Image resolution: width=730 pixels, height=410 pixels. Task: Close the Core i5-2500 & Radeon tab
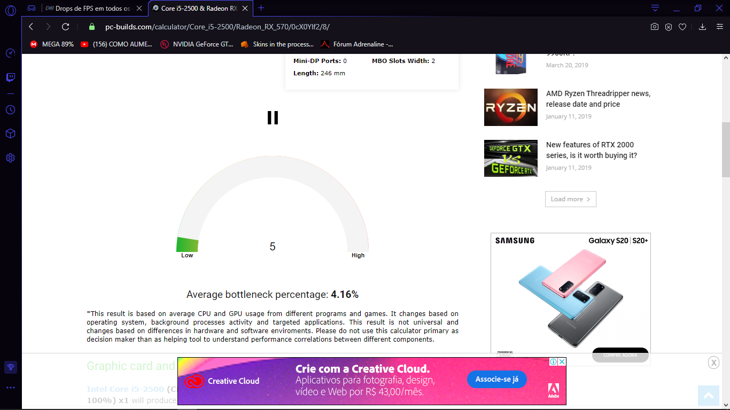pyautogui.click(x=245, y=8)
